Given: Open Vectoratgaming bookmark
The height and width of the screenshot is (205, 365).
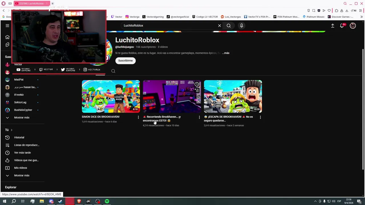Looking at the screenshot, I should (153, 17).
